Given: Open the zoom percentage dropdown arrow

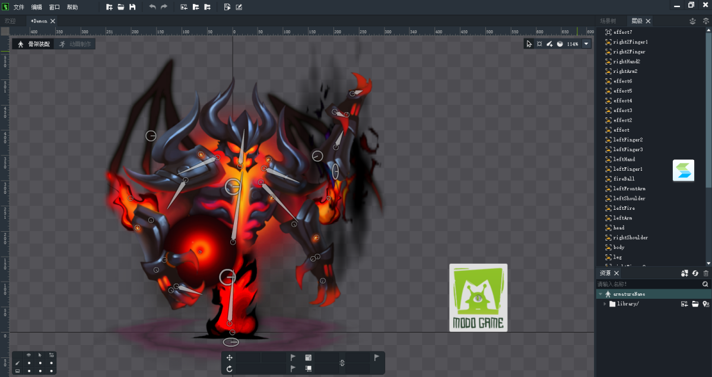Looking at the screenshot, I should pyautogui.click(x=586, y=44).
